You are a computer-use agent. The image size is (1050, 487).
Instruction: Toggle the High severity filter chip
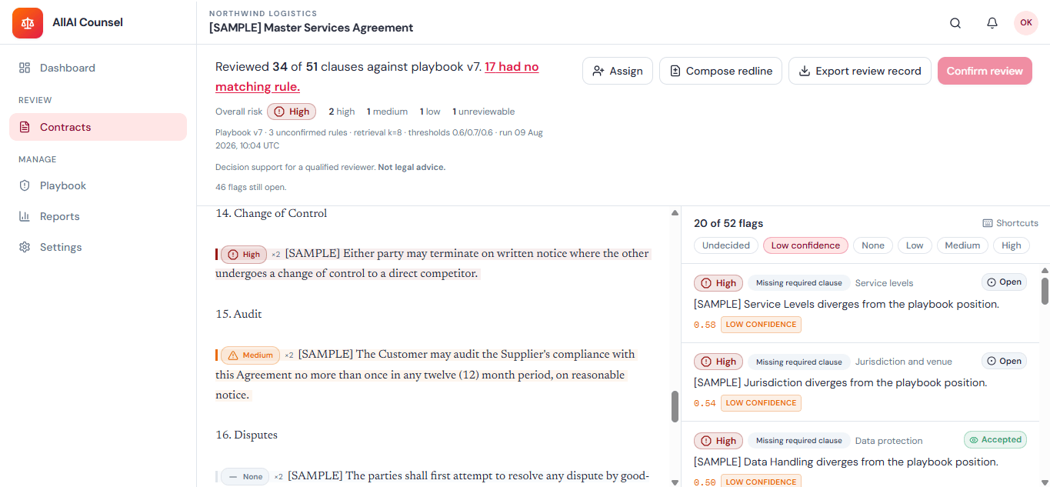coord(1012,245)
